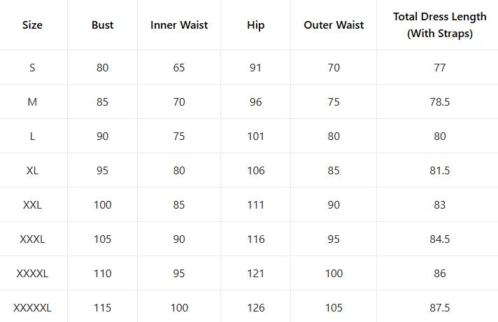Image resolution: width=498 pixels, height=322 pixels.
Task: Select hip value 111 in XXL row
Action: pyautogui.click(x=256, y=205)
